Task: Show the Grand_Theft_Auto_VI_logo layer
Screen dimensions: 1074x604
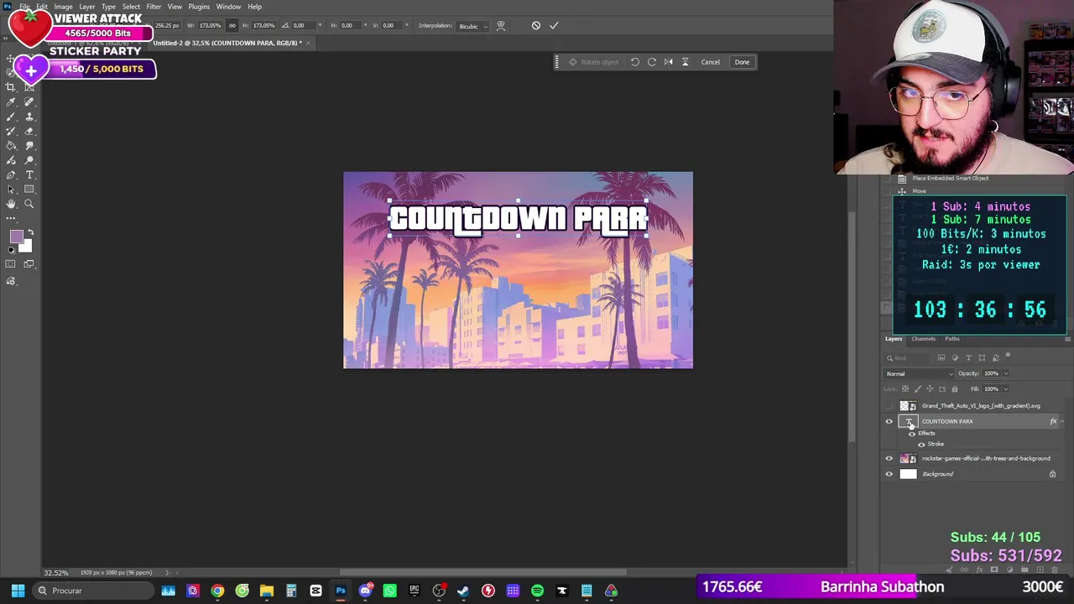Action: [889, 406]
